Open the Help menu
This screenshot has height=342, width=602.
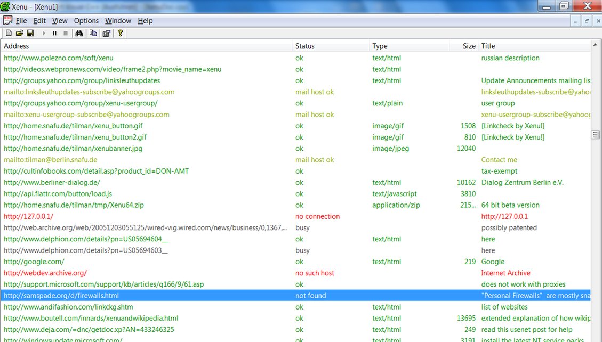click(145, 21)
